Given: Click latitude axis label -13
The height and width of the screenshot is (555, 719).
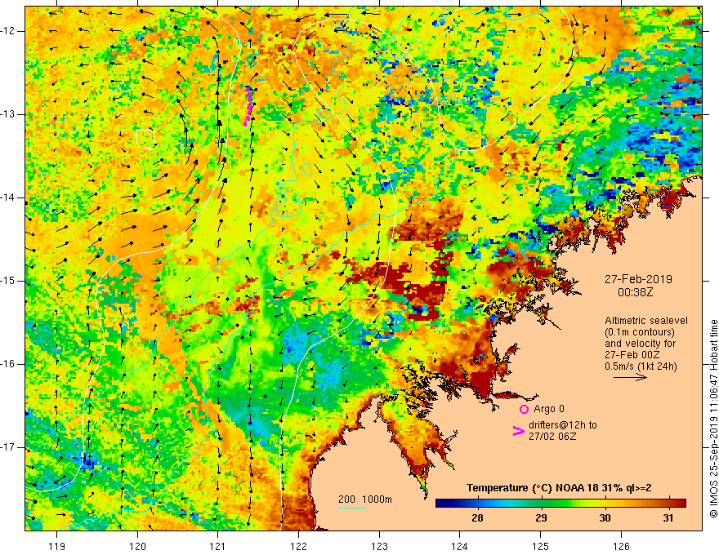Looking at the screenshot, I should pyautogui.click(x=9, y=114).
